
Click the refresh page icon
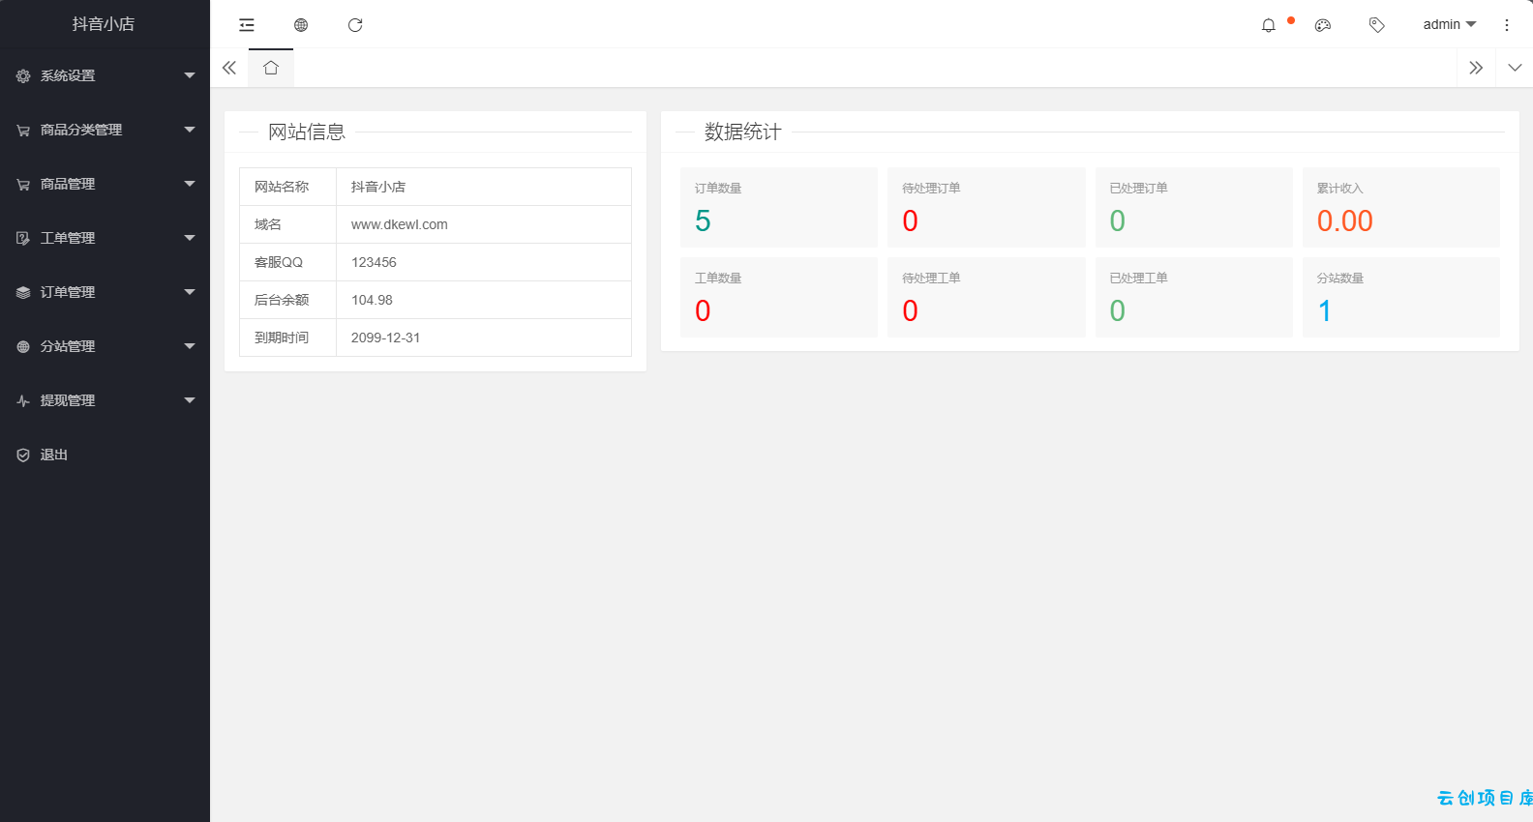(x=355, y=25)
